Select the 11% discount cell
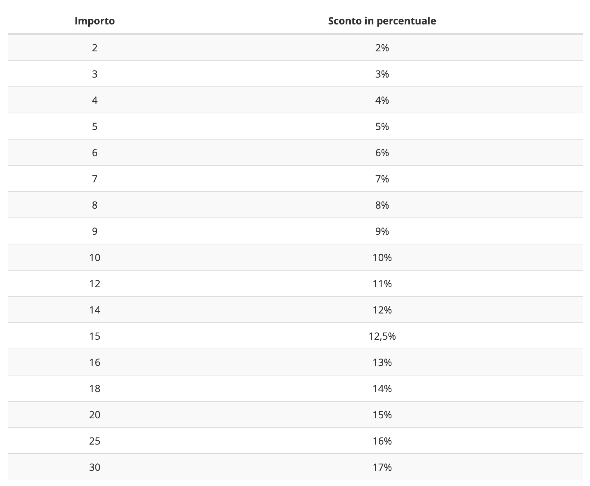This screenshot has height=486, width=590. point(382,284)
